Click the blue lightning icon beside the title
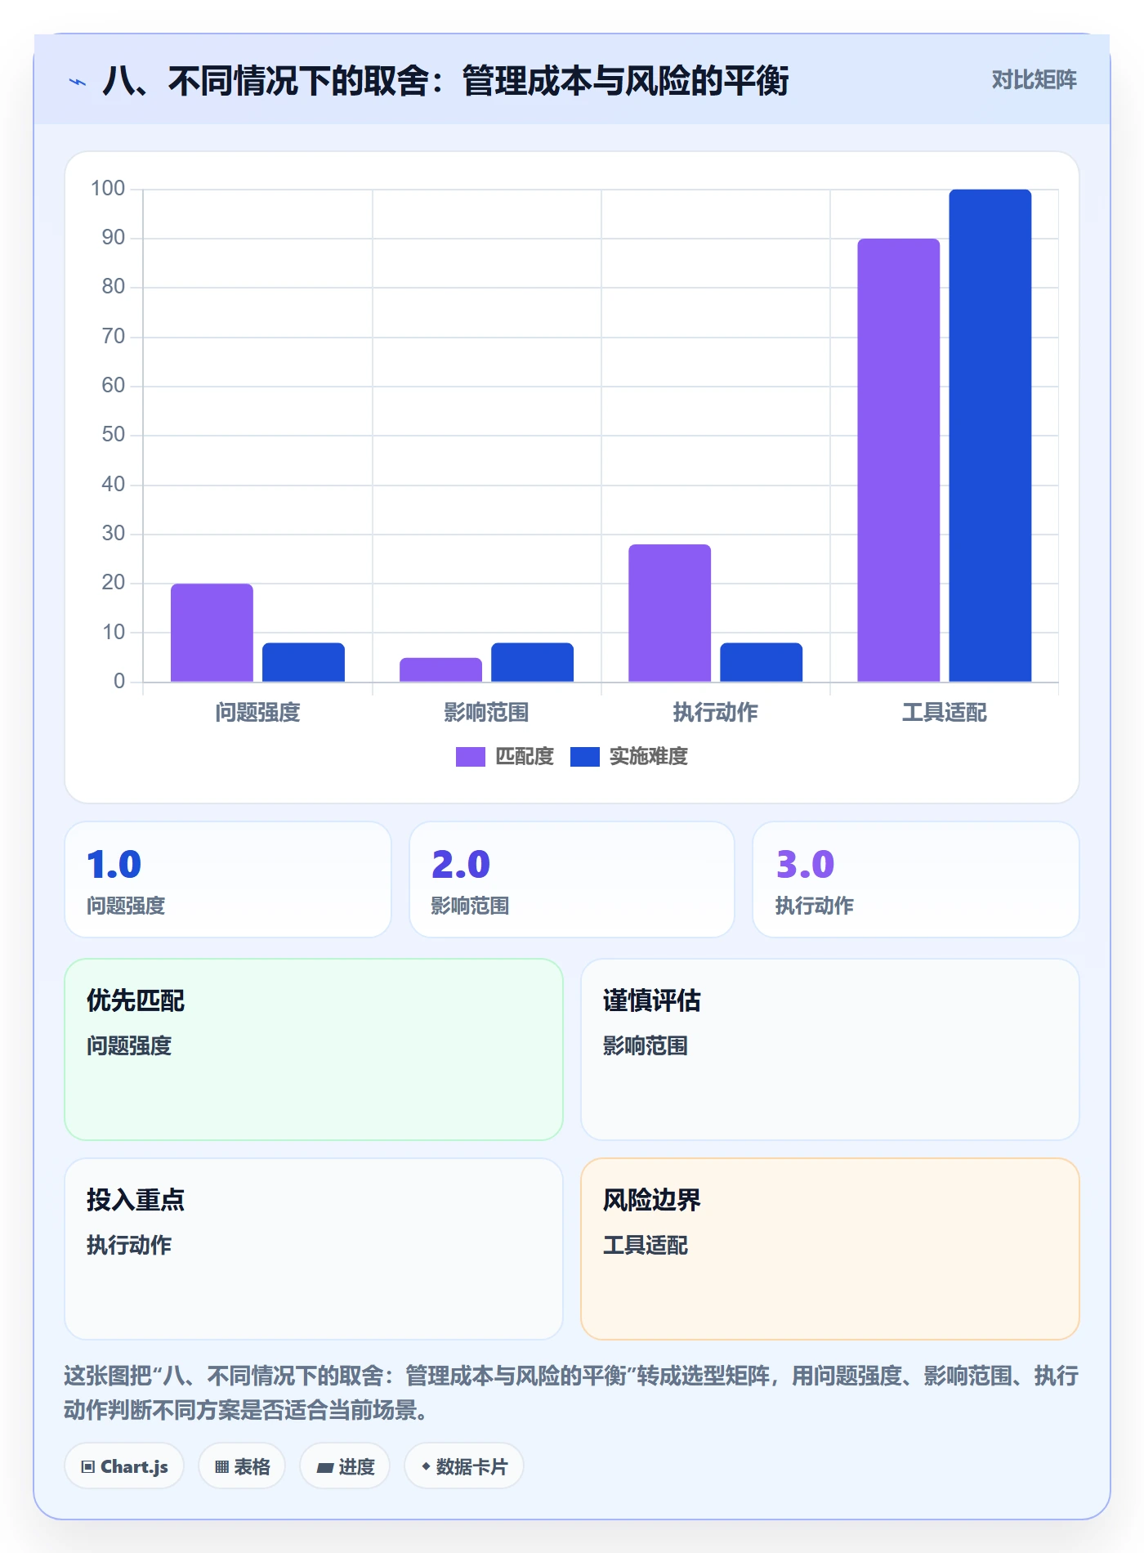The width and height of the screenshot is (1144, 1553). pos(78,82)
